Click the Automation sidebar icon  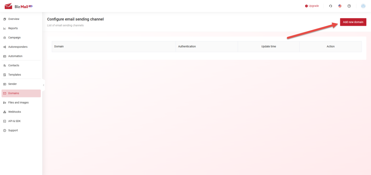tap(4, 56)
